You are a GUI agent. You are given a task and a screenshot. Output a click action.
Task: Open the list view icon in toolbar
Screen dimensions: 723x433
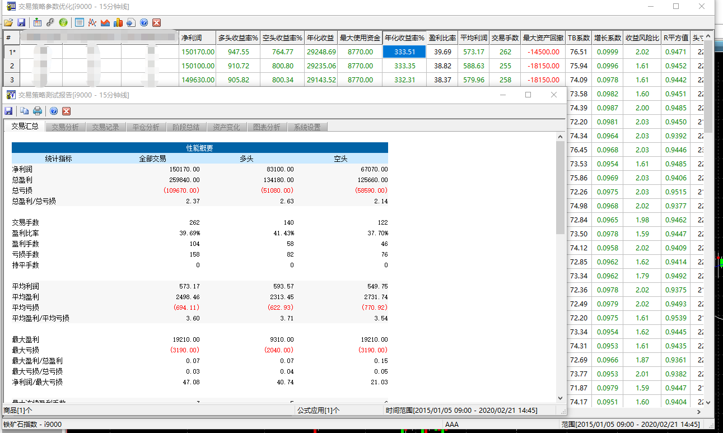point(80,22)
